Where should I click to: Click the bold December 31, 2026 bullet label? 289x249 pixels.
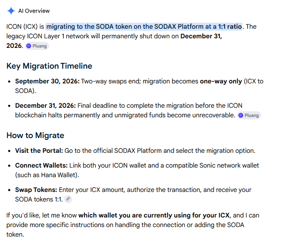[45, 105]
